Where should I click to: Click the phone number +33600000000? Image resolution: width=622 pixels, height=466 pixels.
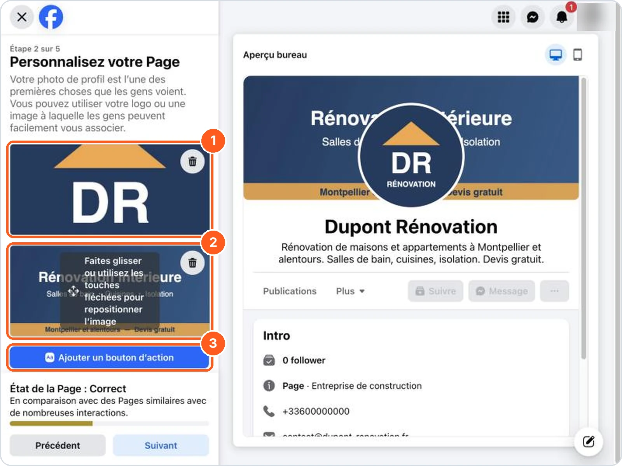(316, 411)
